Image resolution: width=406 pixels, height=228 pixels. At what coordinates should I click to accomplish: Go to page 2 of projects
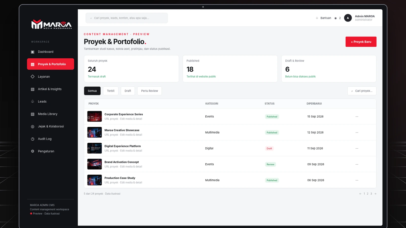(x=367, y=194)
